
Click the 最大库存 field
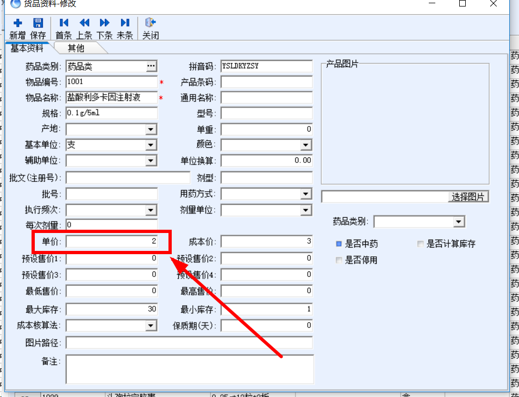[x=111, y=310]
